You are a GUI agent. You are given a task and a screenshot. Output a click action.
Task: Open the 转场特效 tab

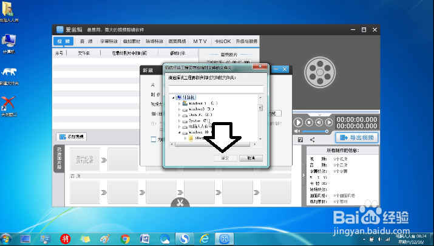pos(154,41)
